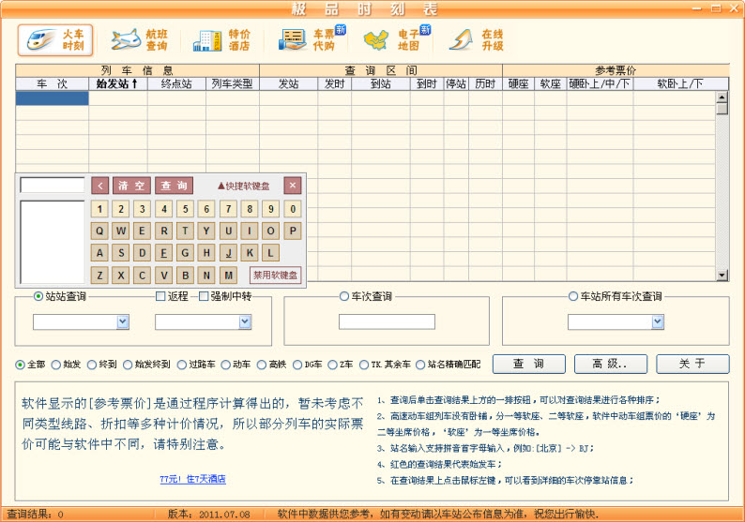Screen dimensions: 745x522
Task: Expand the arrival station dropdown
Action: pos(245,322)
